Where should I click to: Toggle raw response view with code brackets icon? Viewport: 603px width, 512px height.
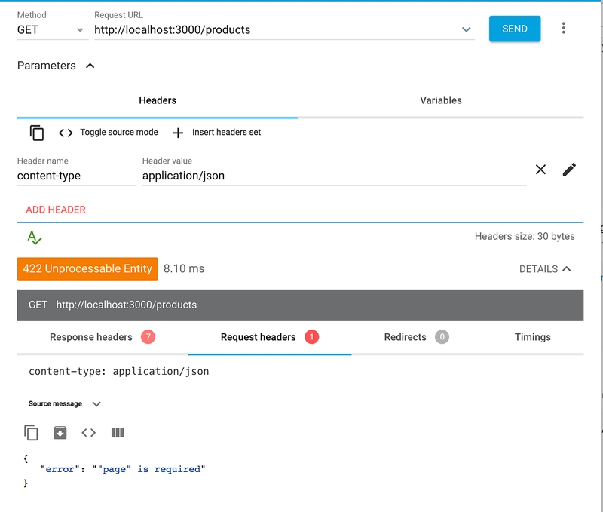pos(88,432)
